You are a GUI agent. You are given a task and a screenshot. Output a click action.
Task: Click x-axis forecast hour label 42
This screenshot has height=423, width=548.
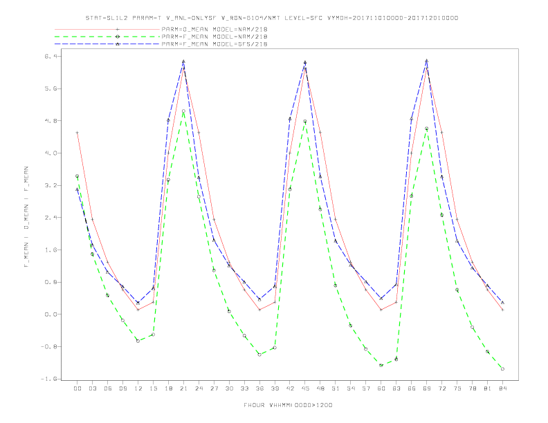290,388
